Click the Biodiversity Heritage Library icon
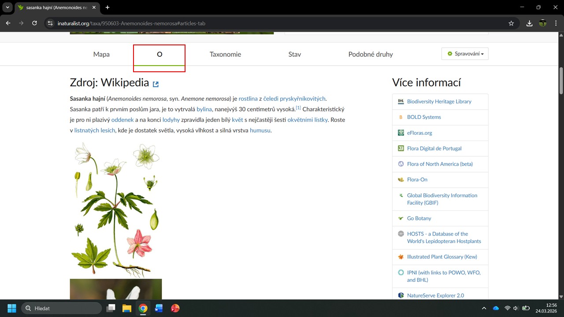The width and height of the screenshot is (564, 317). click(401, 101)
